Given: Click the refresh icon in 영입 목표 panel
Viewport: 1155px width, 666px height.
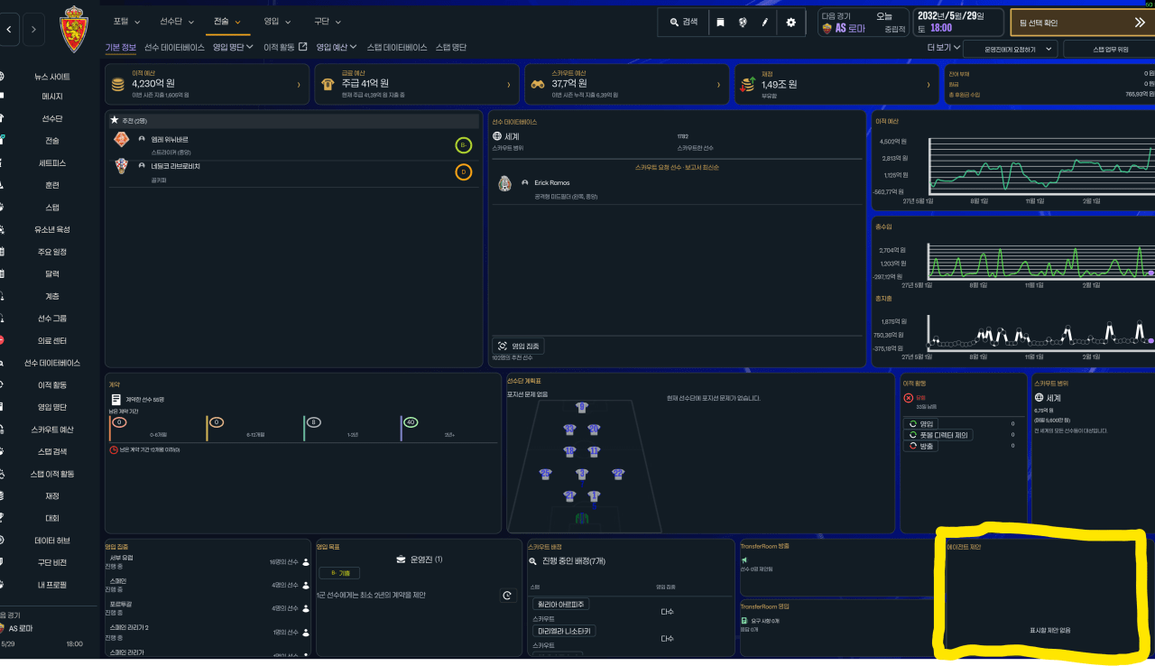Looking at the screenshot, I should [507, 596].
